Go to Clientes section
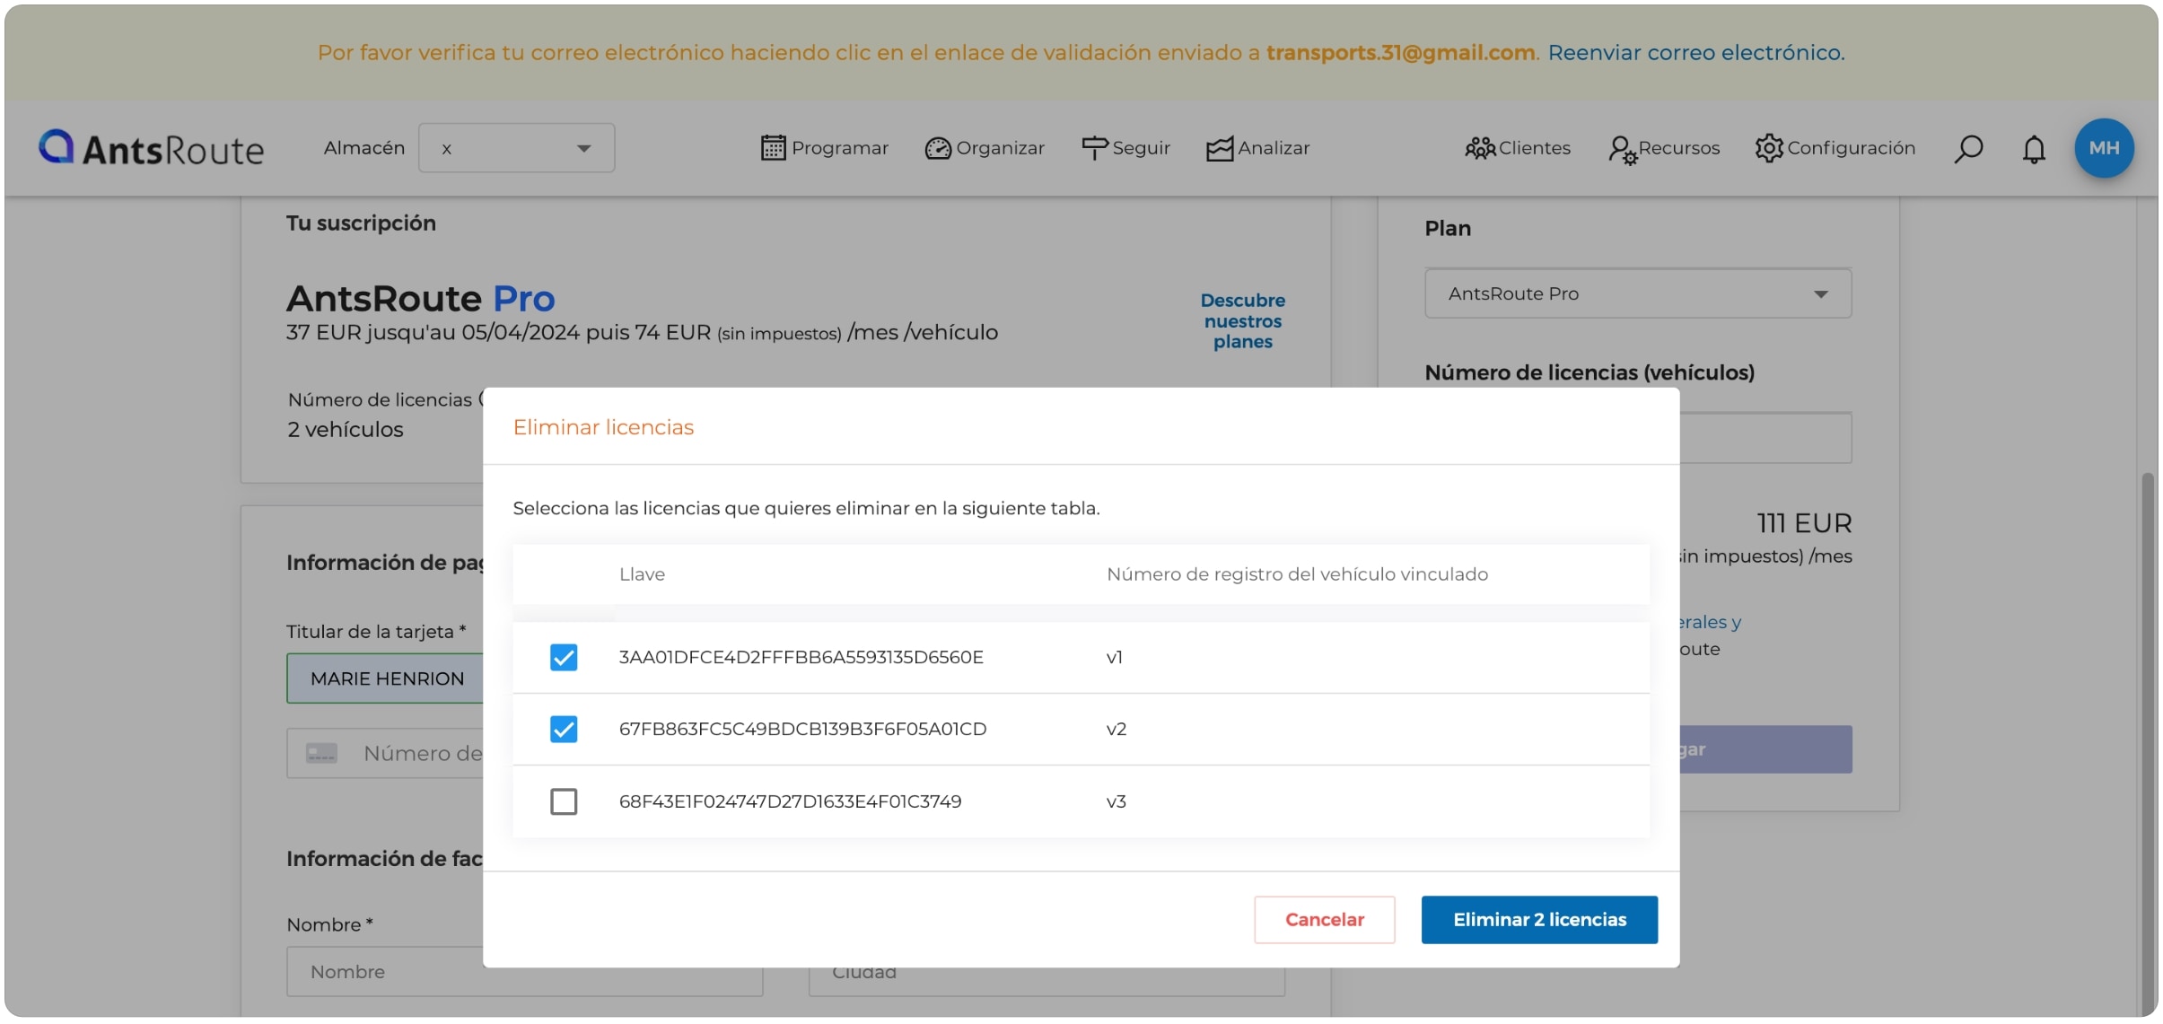The width and height of the screenshot is (2163, 1024). point(1518,148)
